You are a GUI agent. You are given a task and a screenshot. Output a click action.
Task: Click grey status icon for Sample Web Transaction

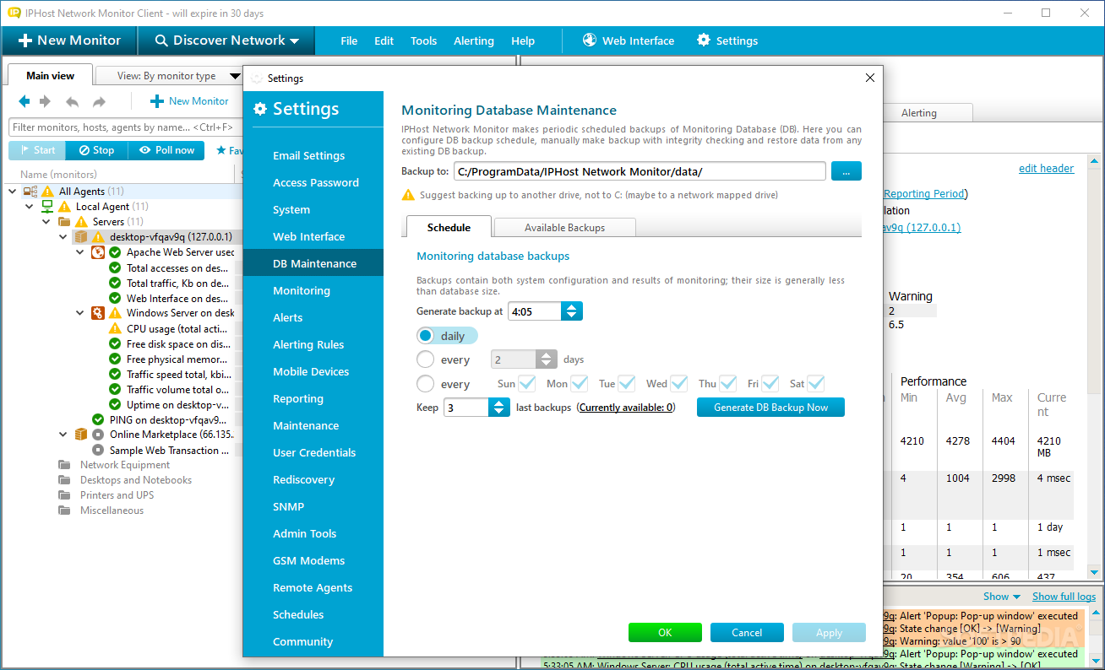pyautogui.click(x=98, y=450)
